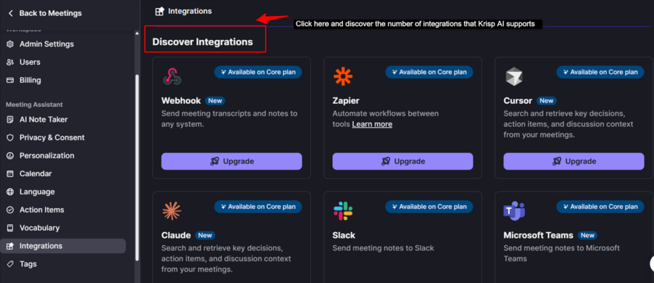
Task: Go back to Meetings with the arrow
Action: [10, 13]
